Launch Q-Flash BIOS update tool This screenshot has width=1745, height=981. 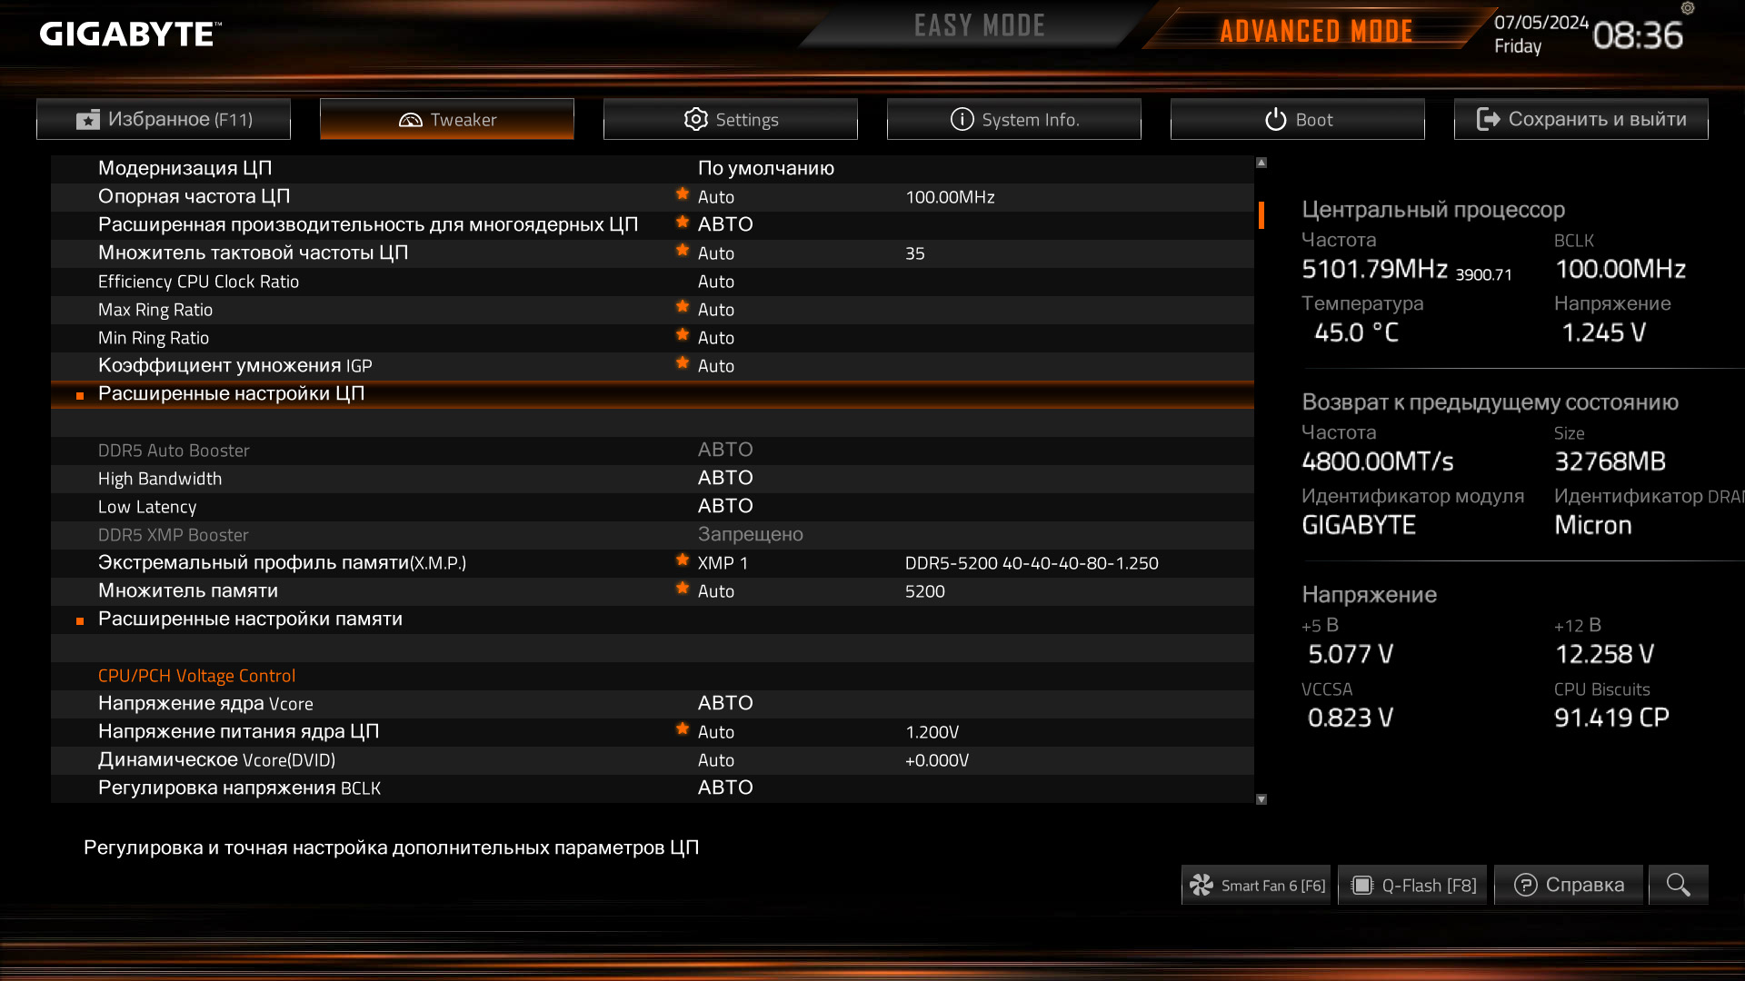pos(1412,885)
